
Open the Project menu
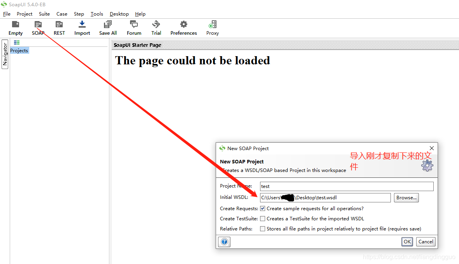[25, 14]
